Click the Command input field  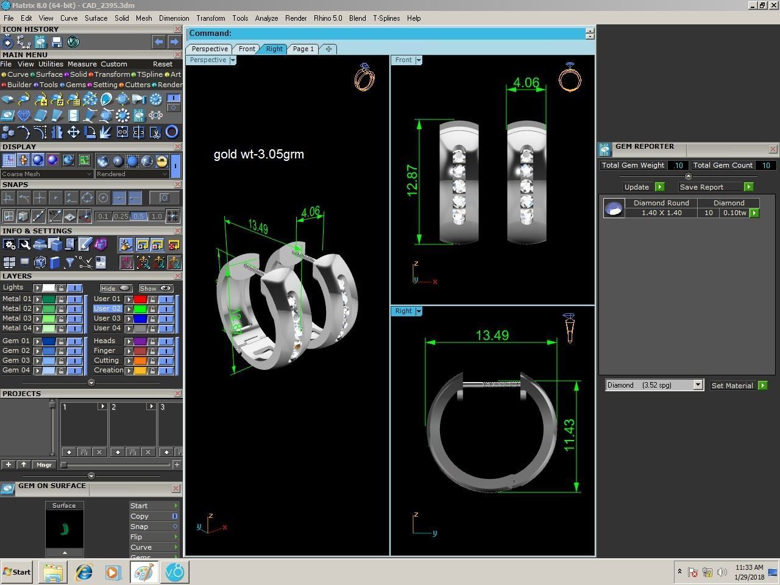[388, 34]
